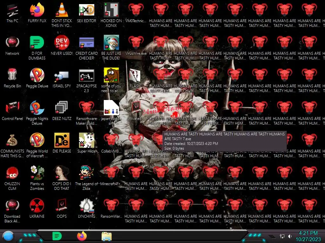Open File Explorer from the taskbar
325x243 pixels.
tap(107, 236)
